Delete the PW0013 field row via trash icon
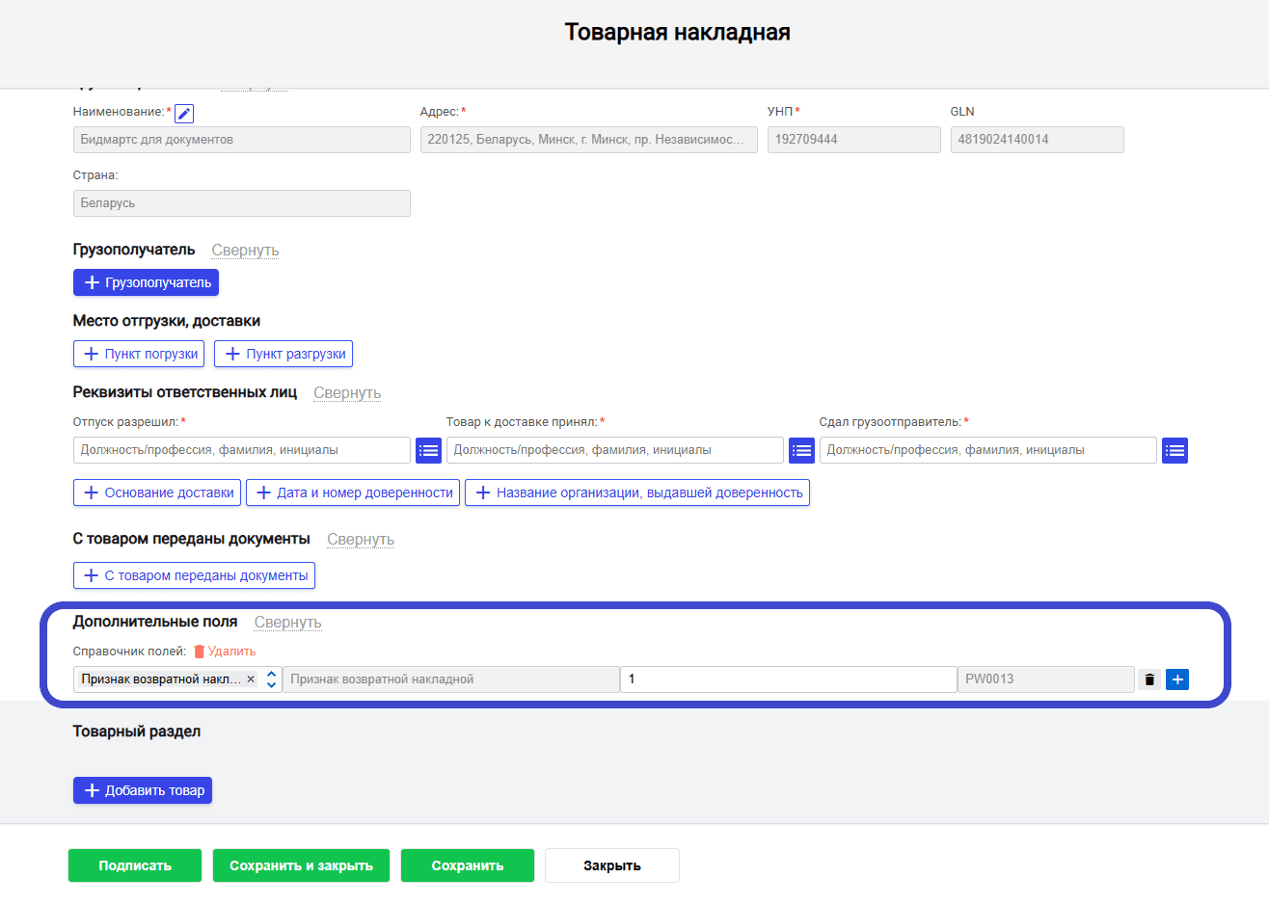 click(x=1149, y=679)
